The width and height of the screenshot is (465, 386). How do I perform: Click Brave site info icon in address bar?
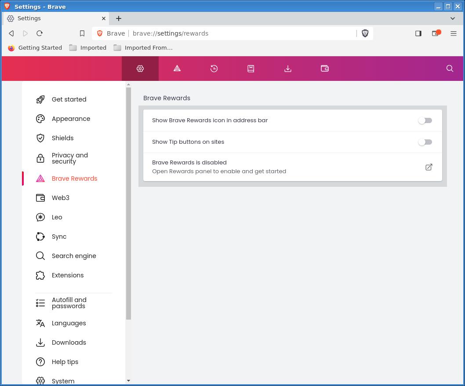click(100, 33)
